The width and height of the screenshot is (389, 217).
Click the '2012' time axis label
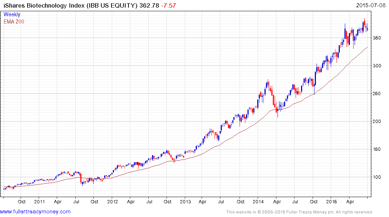113,201
